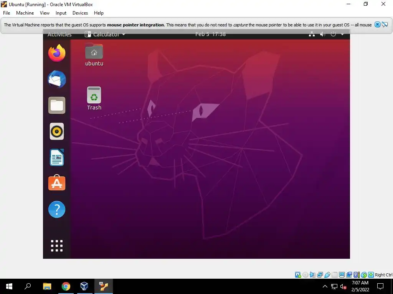The height and width of the screenshot is (294, 393).
Task: Open the Devices menu
Action: coord(80,13)
